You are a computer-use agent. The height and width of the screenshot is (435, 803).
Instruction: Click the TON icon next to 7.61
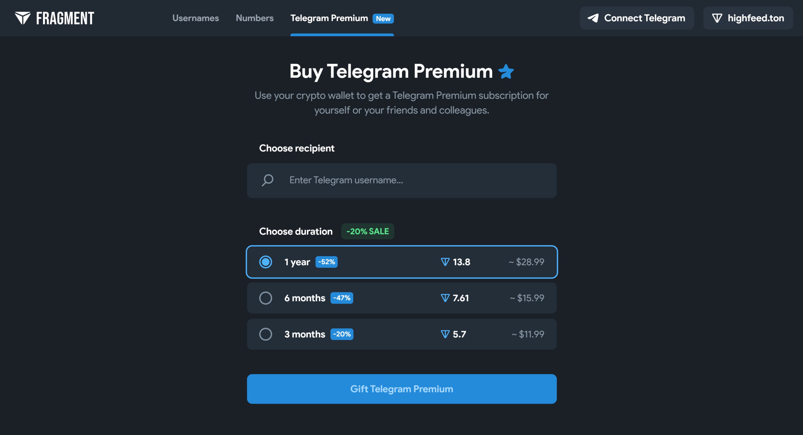(x=445, y=298)
